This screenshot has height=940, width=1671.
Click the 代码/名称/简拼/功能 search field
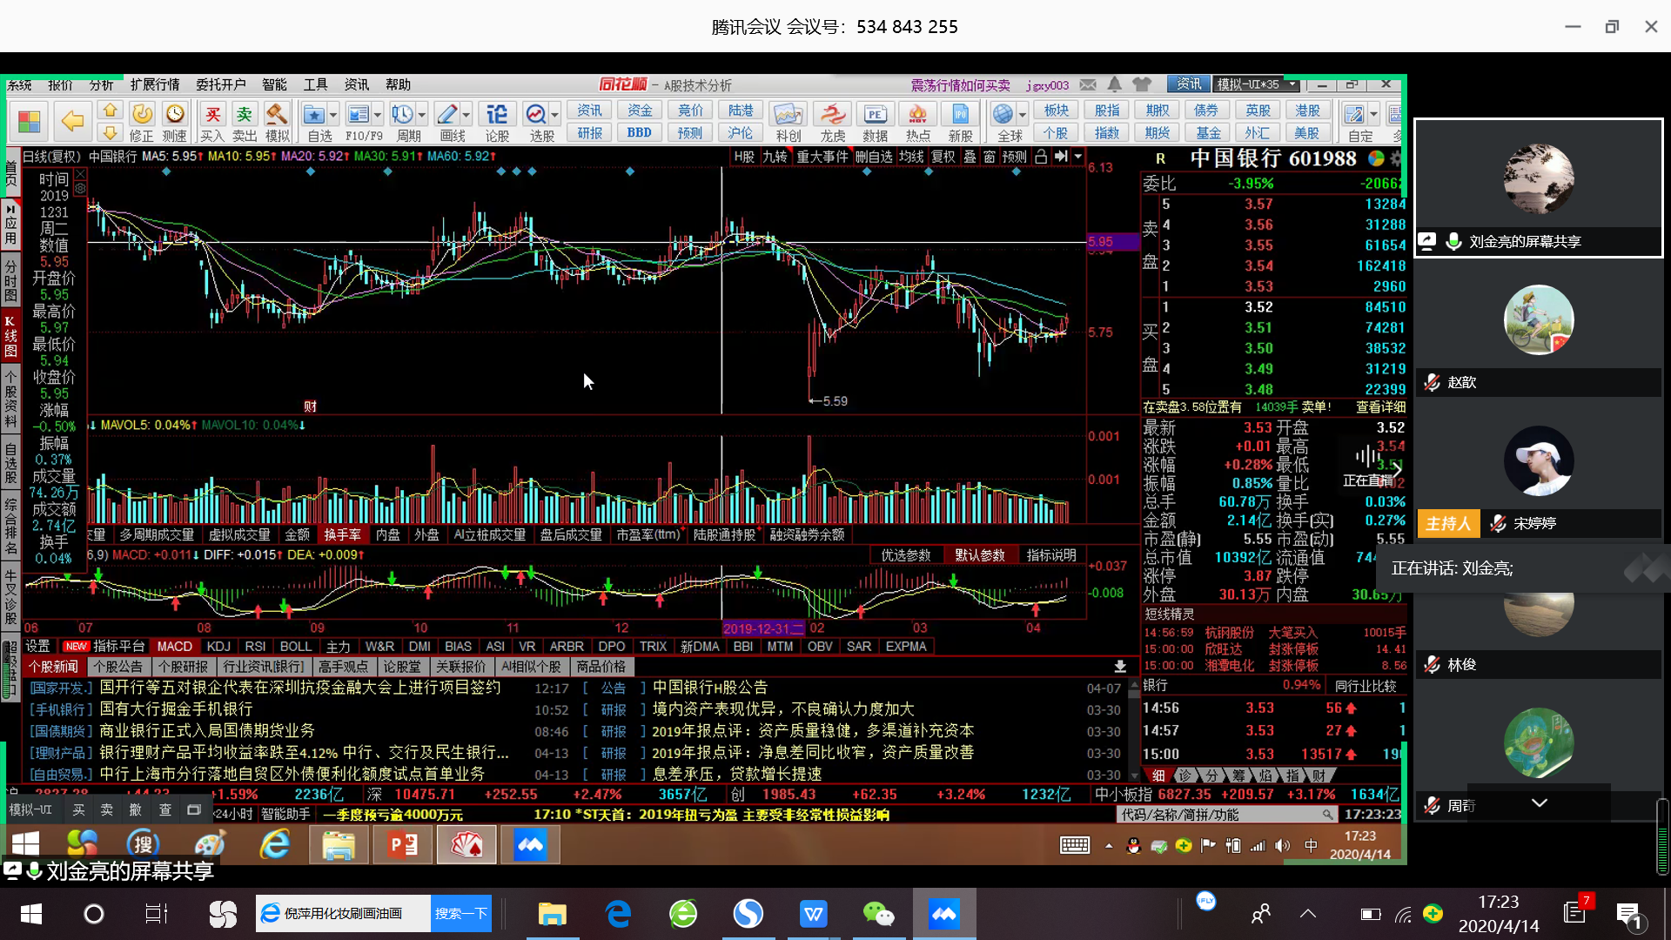[x=1218, y=815]
